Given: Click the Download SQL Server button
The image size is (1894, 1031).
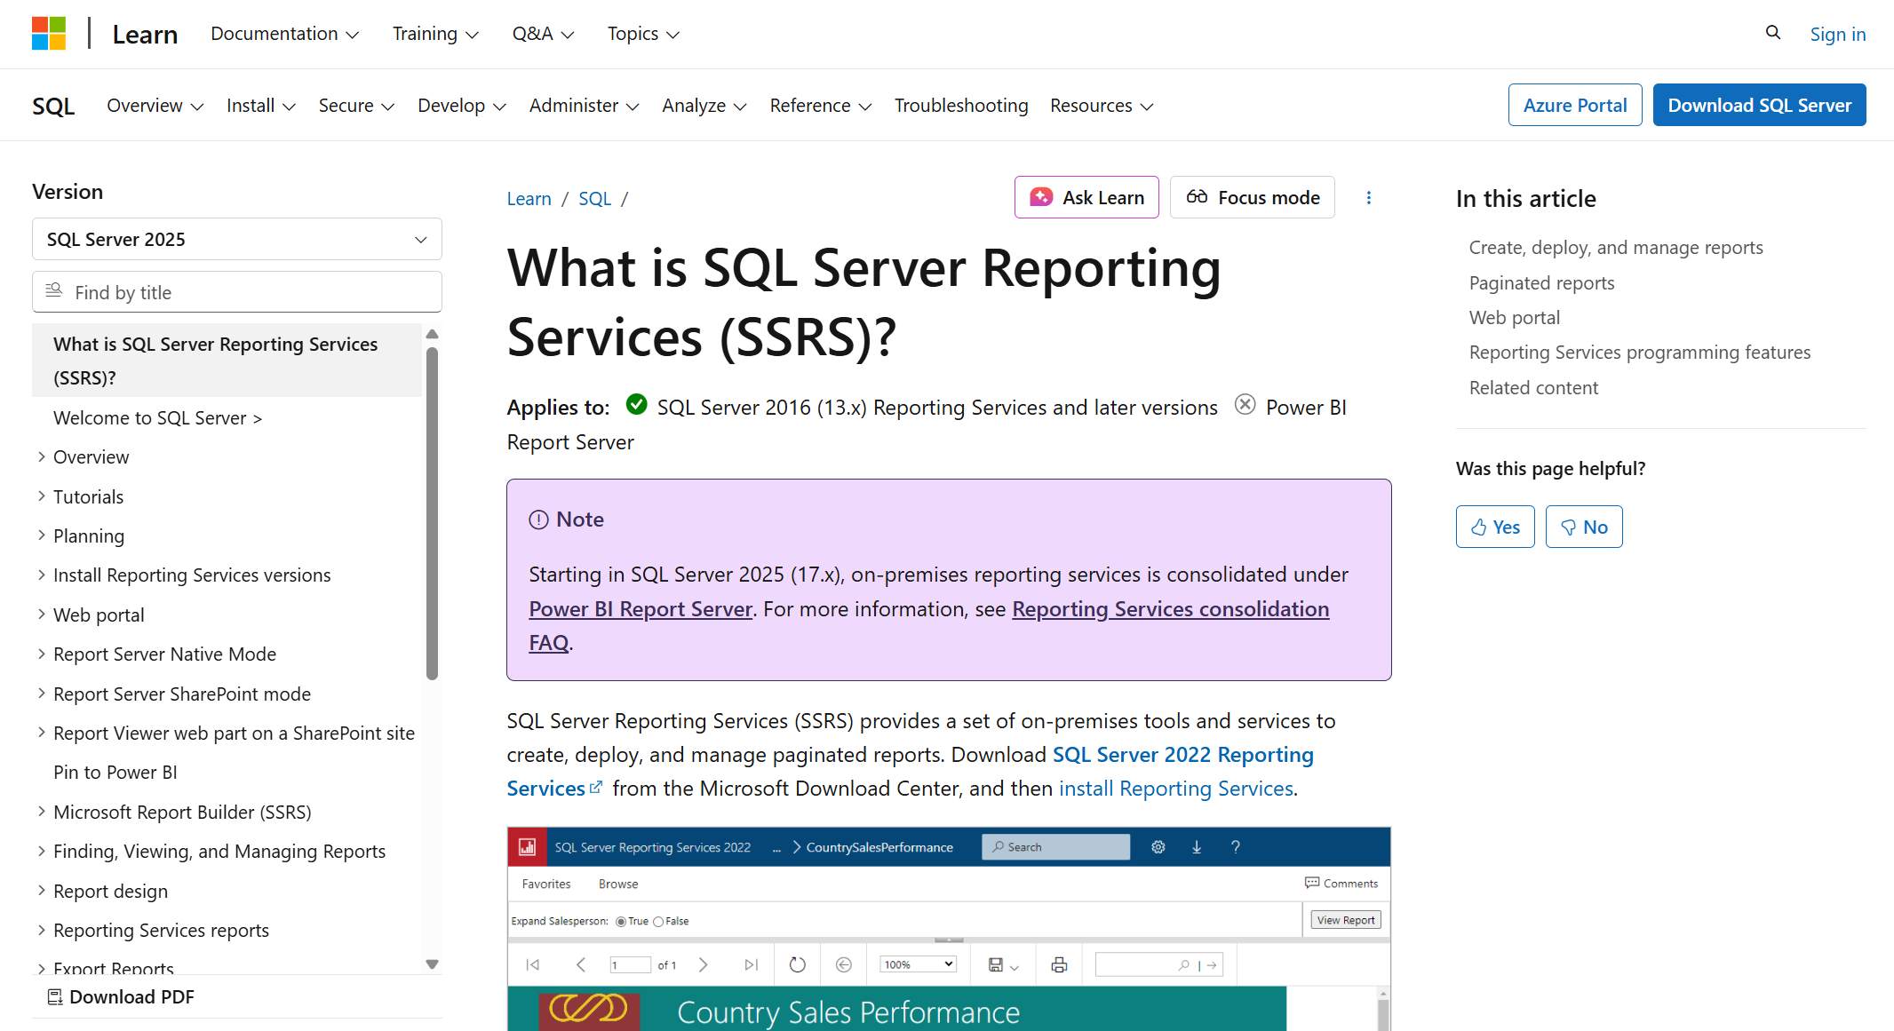Looking at the screenshot, I should click(x=1759, y=104).
